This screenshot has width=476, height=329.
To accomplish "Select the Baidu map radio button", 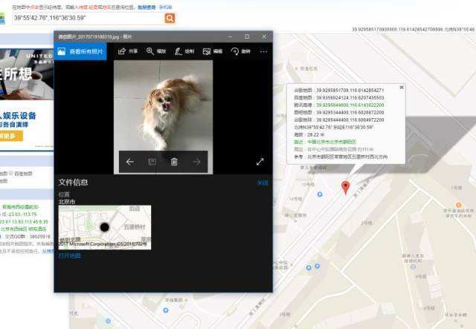I will 11,174.
